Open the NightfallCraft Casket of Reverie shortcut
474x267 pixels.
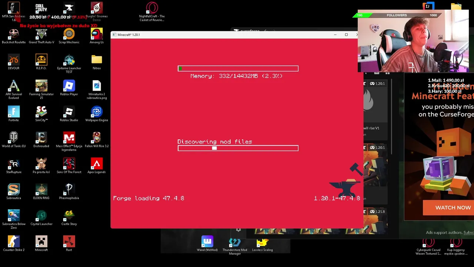click(152, 11)
